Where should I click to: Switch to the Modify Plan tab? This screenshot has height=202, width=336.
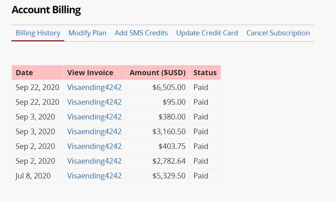87,33
